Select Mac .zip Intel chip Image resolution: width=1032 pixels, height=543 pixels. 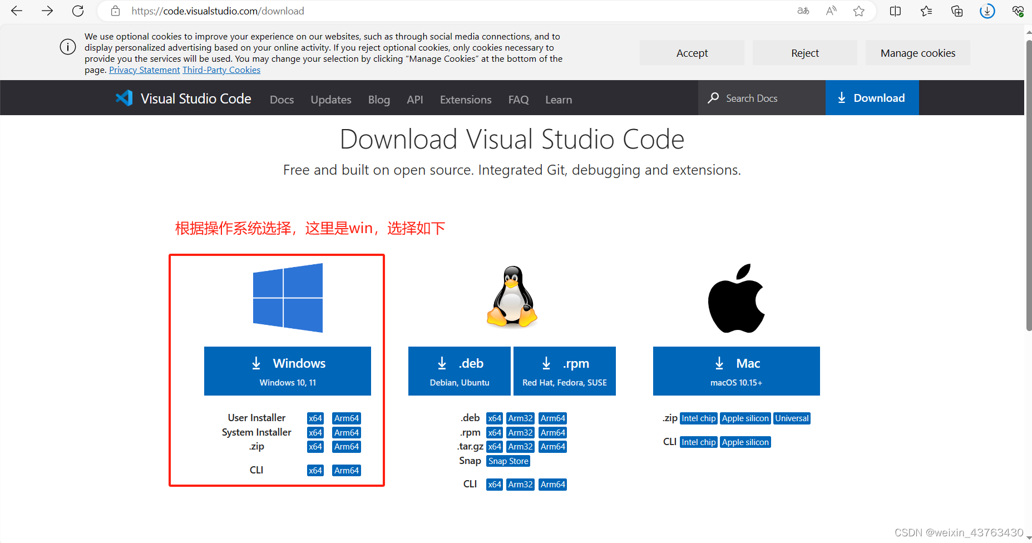coord(699,418)
